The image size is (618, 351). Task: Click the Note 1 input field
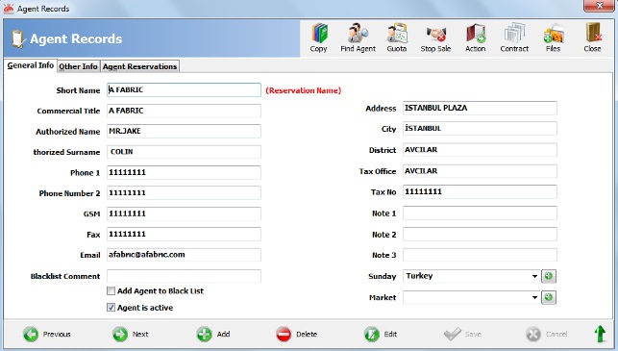(480, 213)
